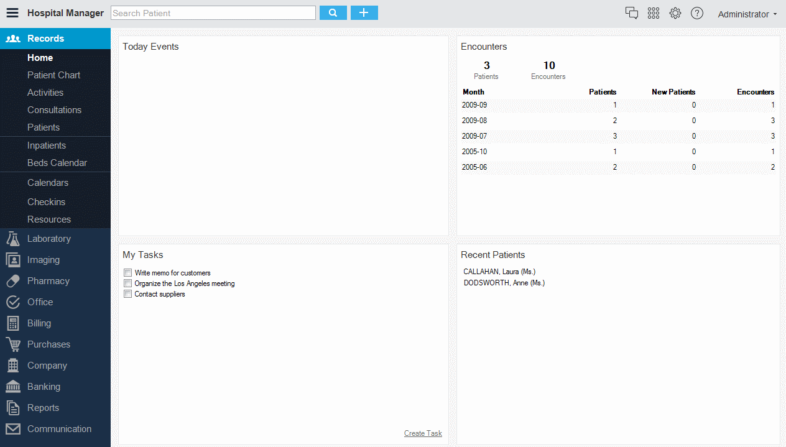Click the magnifier search button
Image resolution: width=786 pixels, height=447 pixels.
(x=333, y=13)
